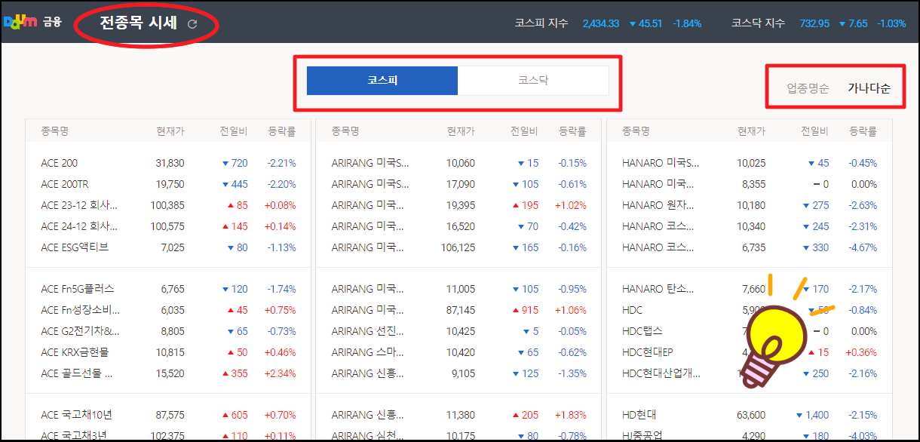This screenshot has width=920, height=442.
Task: Click the Daum logo
Action: click(x=21, y=22)
